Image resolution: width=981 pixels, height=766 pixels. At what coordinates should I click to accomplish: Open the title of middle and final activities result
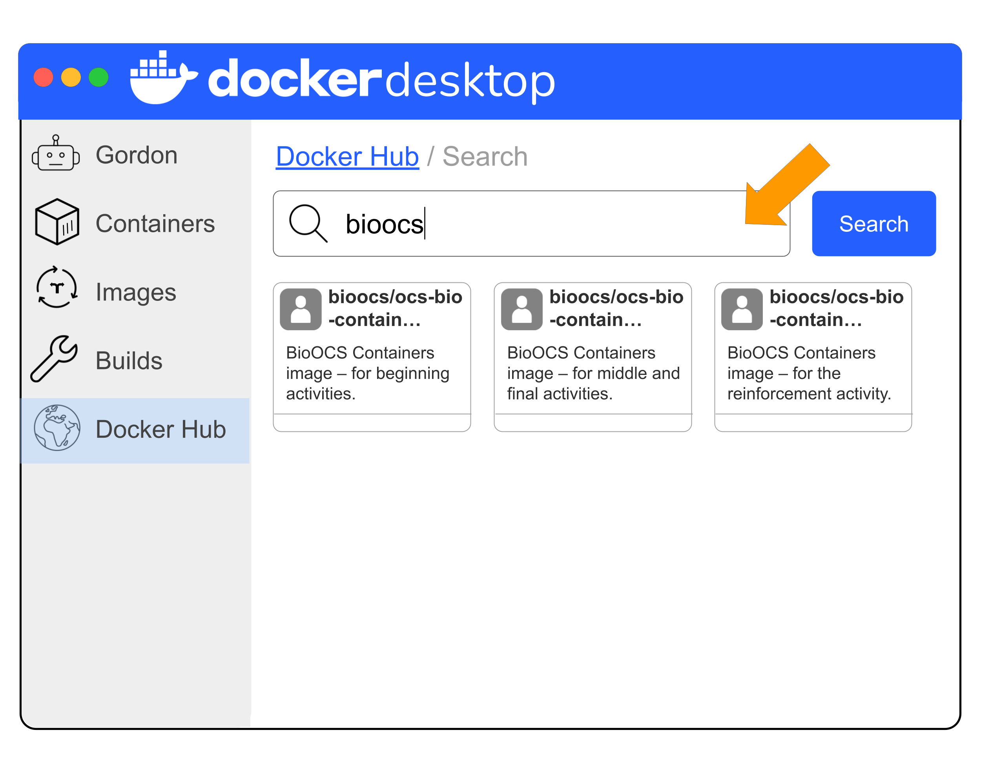pyautogui.click(x=616, y=308)
